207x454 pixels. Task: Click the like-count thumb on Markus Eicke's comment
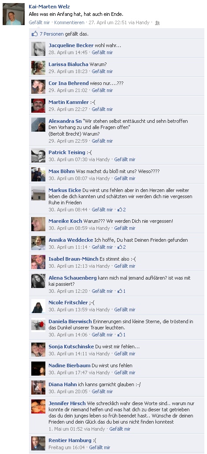click(119, 210)
